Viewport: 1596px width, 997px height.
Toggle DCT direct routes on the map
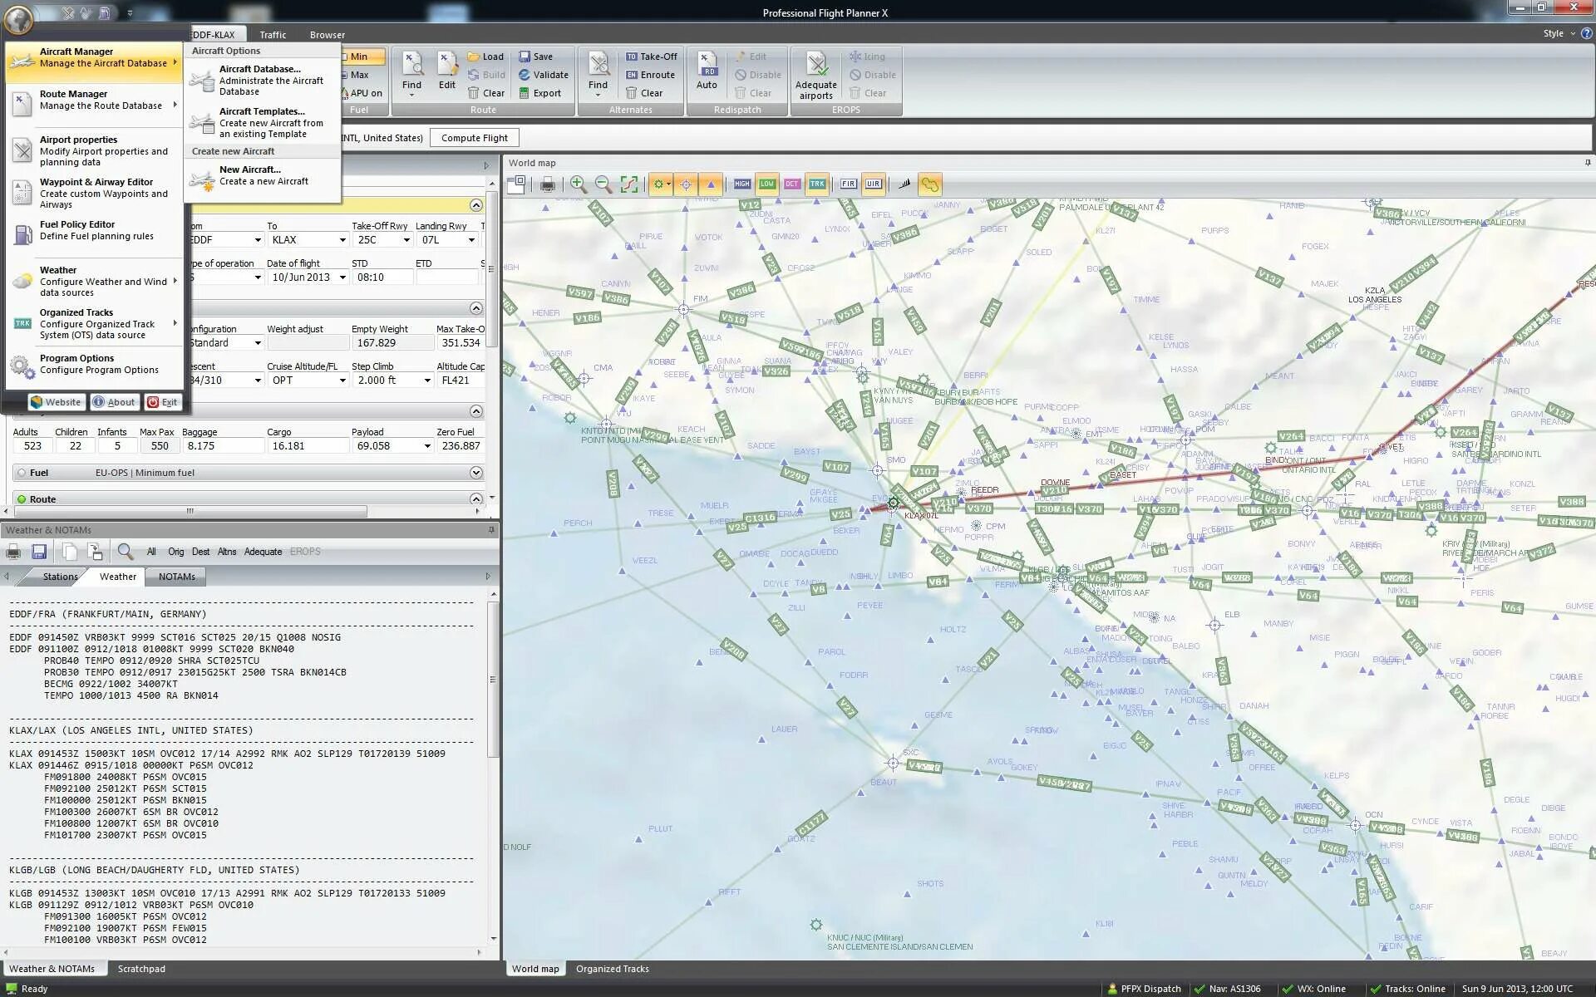click(x=791, y=184)
